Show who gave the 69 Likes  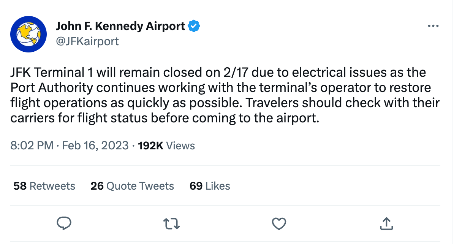pos(210,186)
